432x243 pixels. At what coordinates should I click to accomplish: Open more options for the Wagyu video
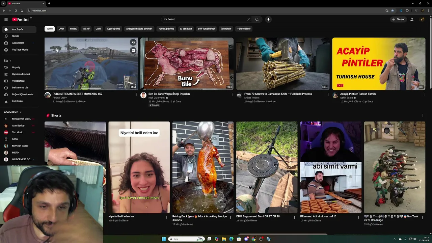point(232,94)
